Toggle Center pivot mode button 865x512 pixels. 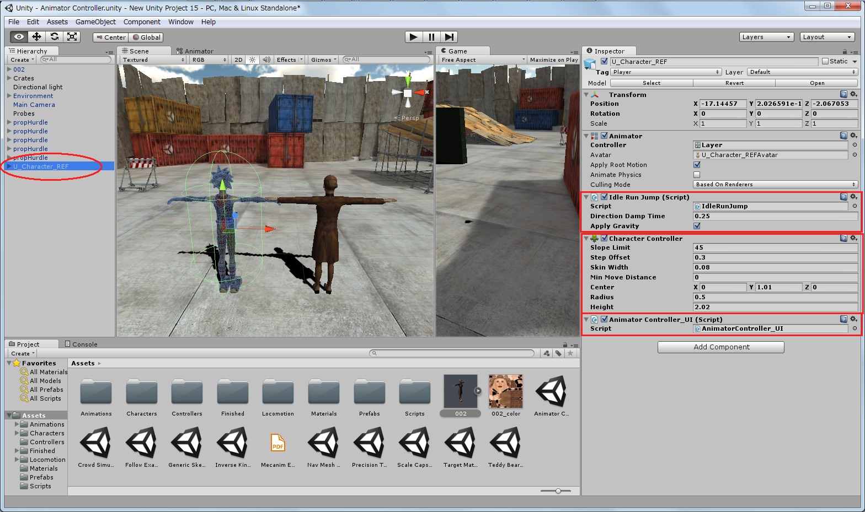(x=111, y=37)
